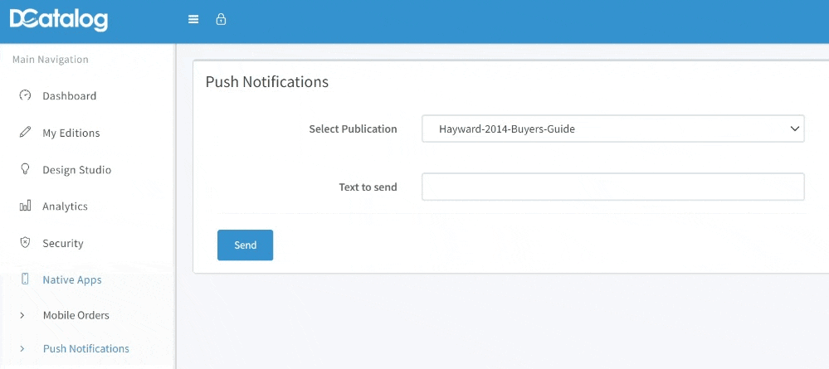Expand the Push Notifications chevron
This screenshot has height=369, width=829.
22,348
